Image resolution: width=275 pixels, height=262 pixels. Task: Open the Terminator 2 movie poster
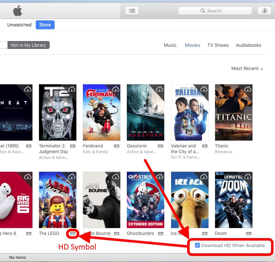(x=58, y=112)
